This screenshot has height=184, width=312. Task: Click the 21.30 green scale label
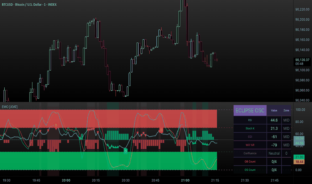point(299,157)
